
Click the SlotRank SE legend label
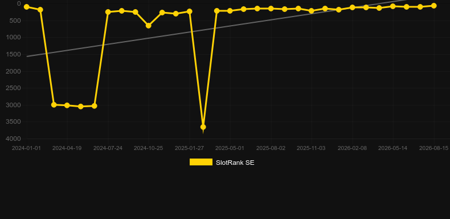235,163
